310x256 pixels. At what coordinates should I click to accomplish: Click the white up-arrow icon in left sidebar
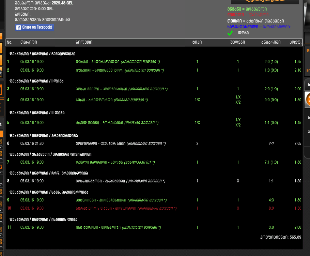1,124
